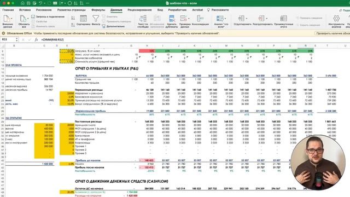Click the Маржинальная прибыль row label

tap(90, 111)
